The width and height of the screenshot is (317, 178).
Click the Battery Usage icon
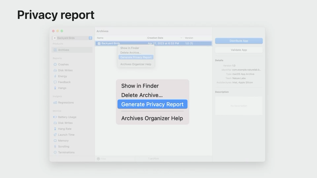55,117
